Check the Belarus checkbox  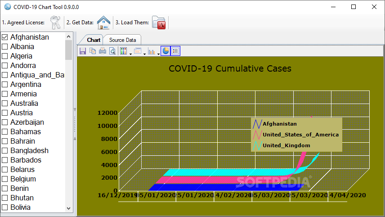click(x=4, y=170)
